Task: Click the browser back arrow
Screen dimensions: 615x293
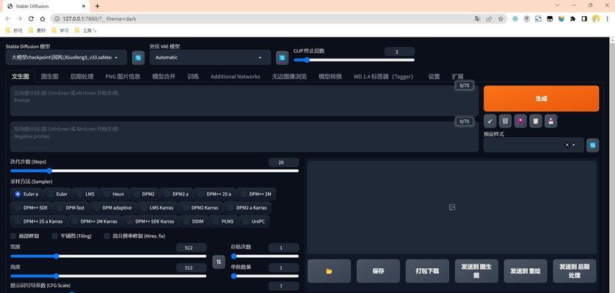Action: 8,18
